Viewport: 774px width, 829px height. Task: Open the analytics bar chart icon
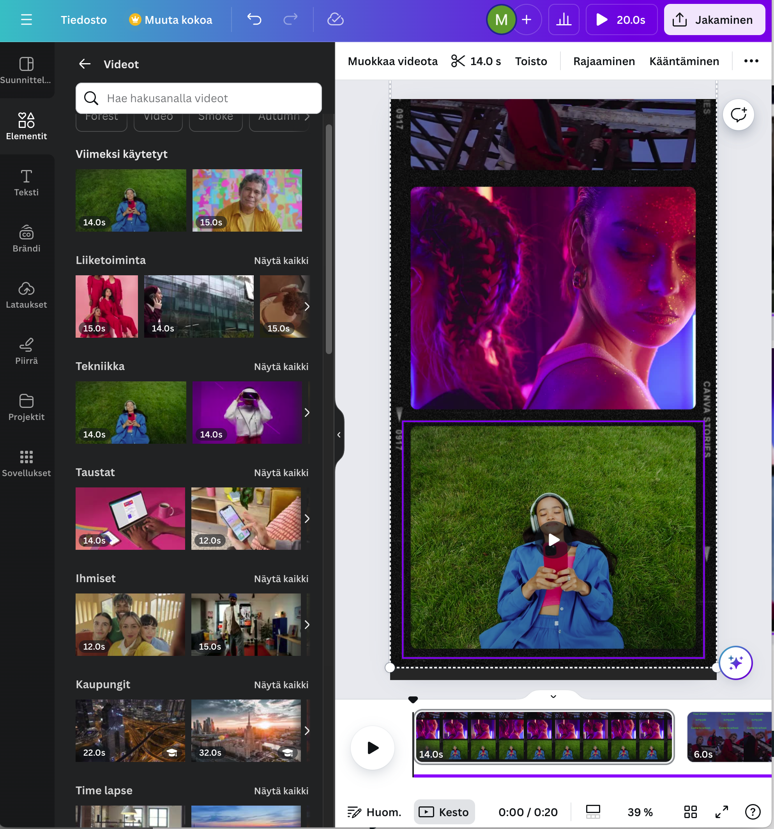click(564, 19)
